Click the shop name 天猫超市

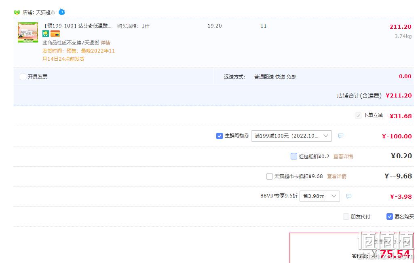point(46,12)
